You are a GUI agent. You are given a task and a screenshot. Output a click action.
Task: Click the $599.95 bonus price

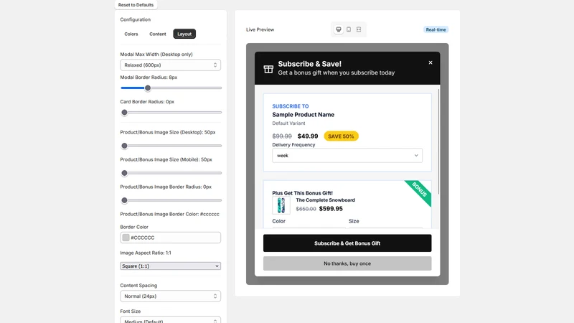point(331,209)
